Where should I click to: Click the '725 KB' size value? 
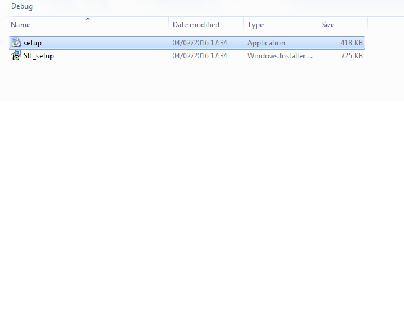[352, 56]
